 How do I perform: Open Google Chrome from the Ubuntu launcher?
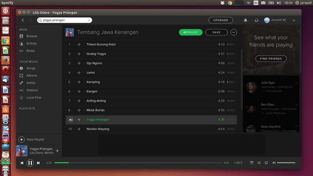(5, 41)
